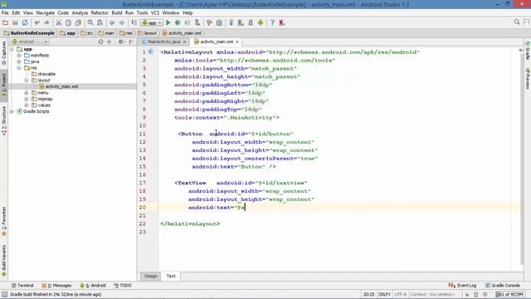Open the Android tool window button
This screenshot has width=531, height=299.
pos(93,286)
